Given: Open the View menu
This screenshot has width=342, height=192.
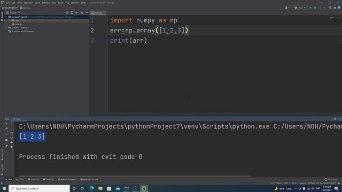Looking at the screenshot, I should [20, 3].
